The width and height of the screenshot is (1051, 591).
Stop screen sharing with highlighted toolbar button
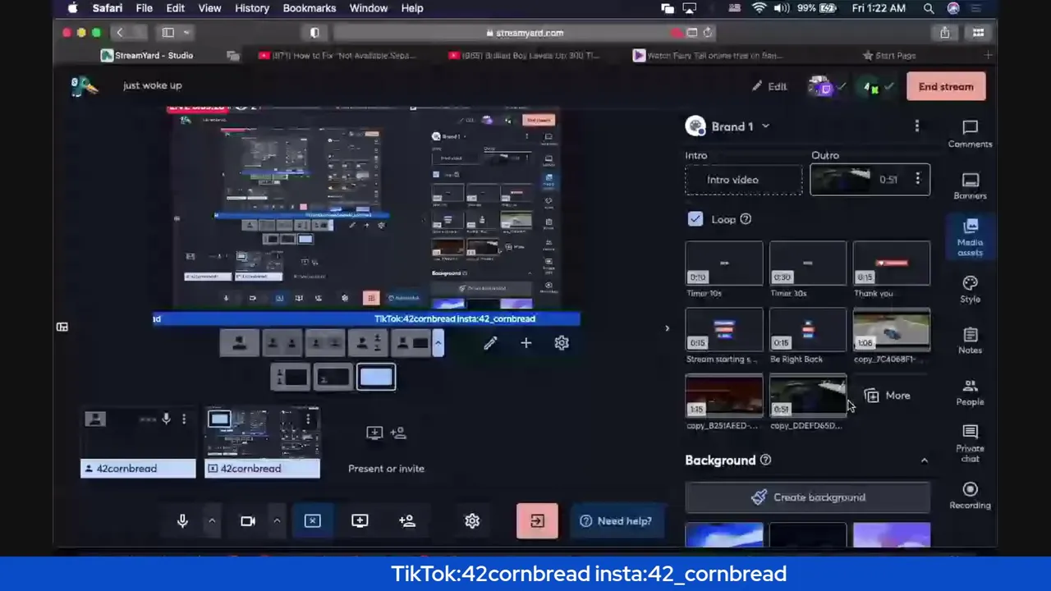point(313,520)
